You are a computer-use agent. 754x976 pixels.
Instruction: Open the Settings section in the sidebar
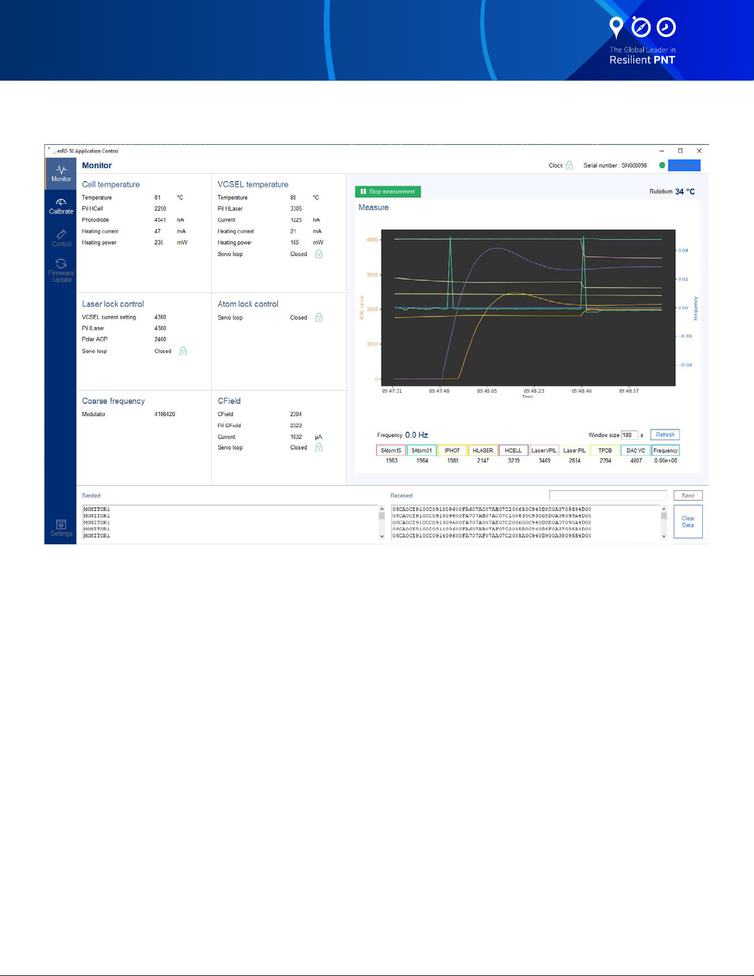(x=61, y=528)
